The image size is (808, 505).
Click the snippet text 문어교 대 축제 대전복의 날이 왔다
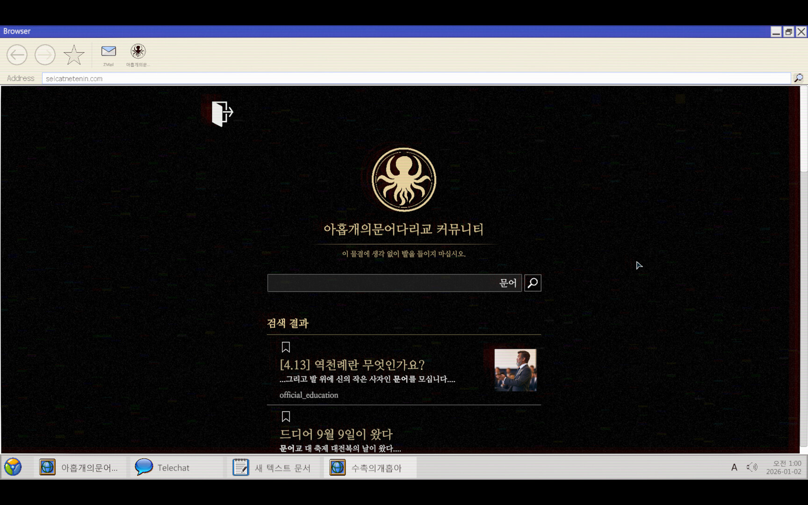(340, 448)
